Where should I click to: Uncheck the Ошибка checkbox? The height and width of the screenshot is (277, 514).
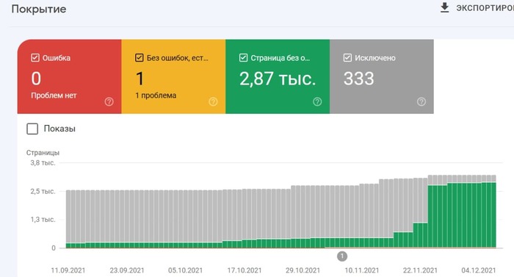click(35, 58)
